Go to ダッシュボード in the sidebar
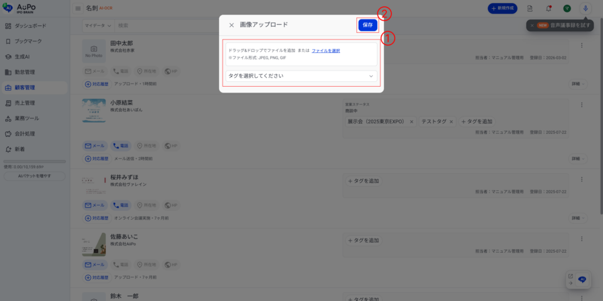This screenshot has height=301, width=603. 30,27
